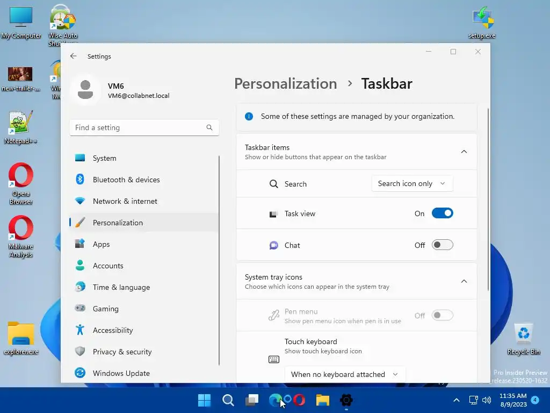Click the Privacy & security shield icon
Image resolution: width=550 pixels, height=413 pixels.
tap(80, 351)
